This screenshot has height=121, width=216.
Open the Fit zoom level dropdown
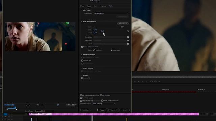click(x=40, y=105)
